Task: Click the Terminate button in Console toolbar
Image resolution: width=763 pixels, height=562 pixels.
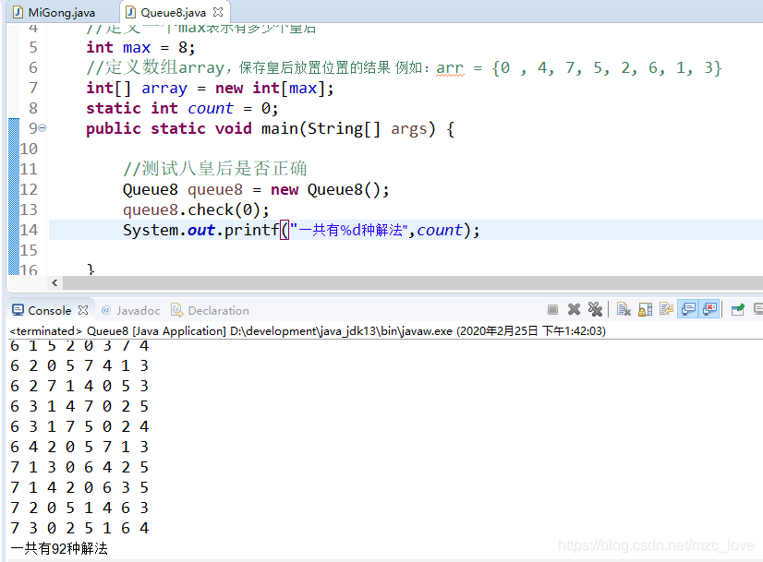Action: click(x=552, y=310)
